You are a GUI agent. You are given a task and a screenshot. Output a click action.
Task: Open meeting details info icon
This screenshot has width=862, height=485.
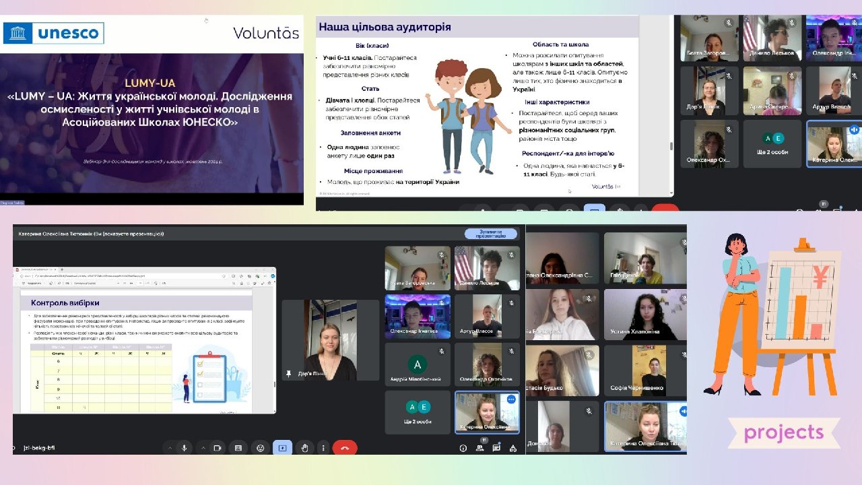pyautogui.click(x=463, y=448)
